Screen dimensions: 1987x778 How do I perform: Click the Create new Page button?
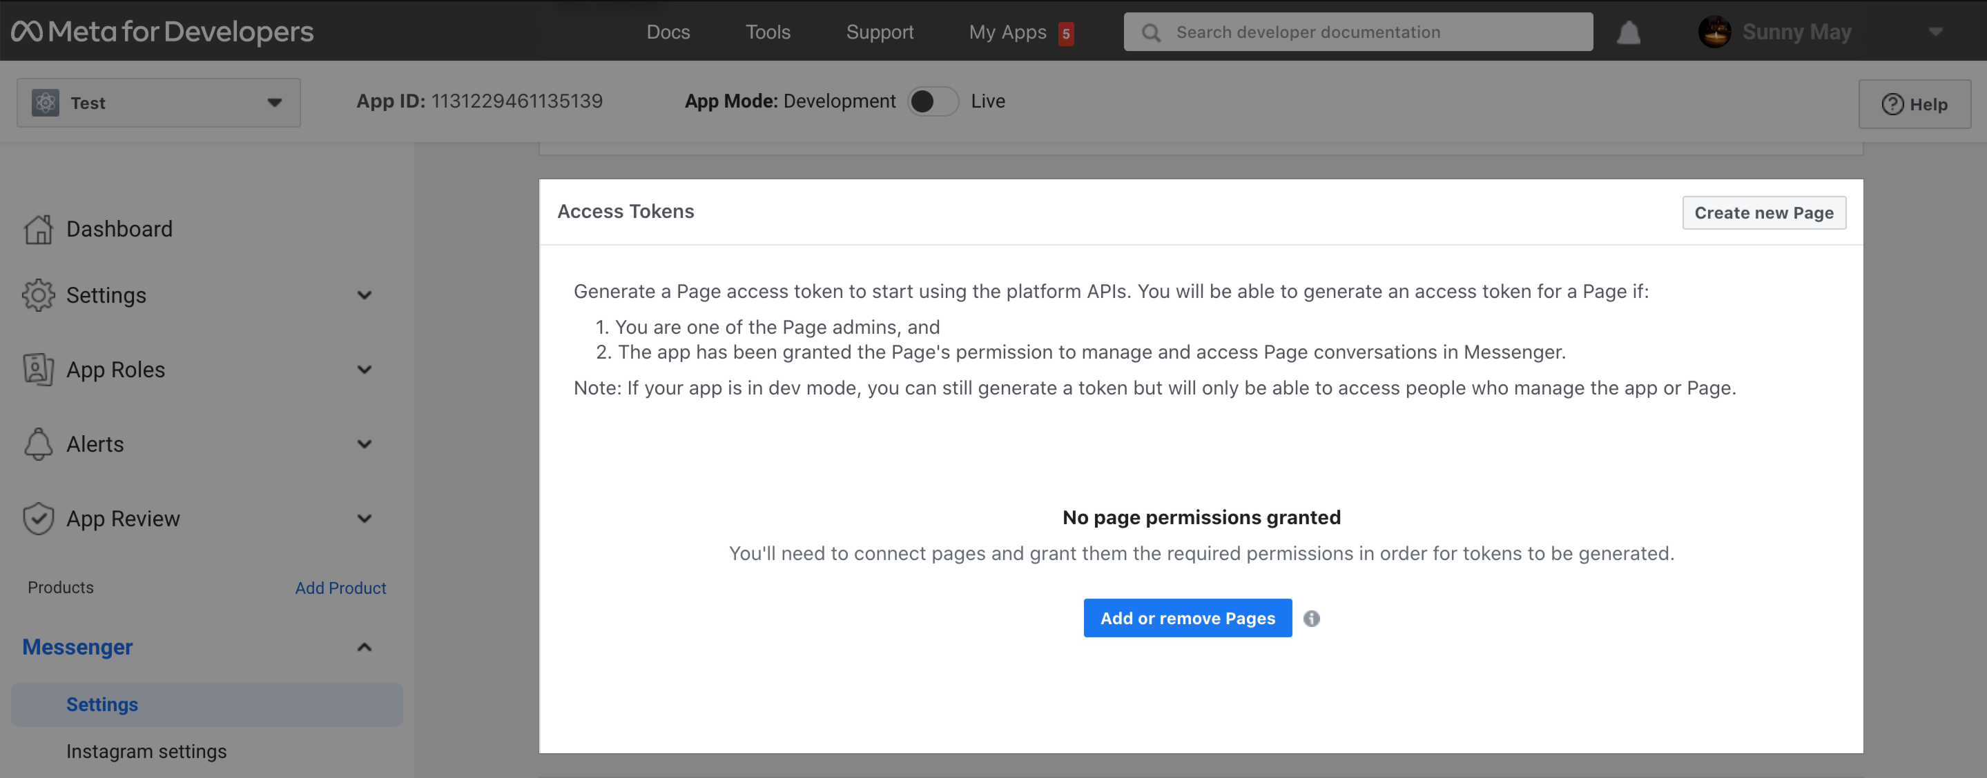coord(1764,212)
